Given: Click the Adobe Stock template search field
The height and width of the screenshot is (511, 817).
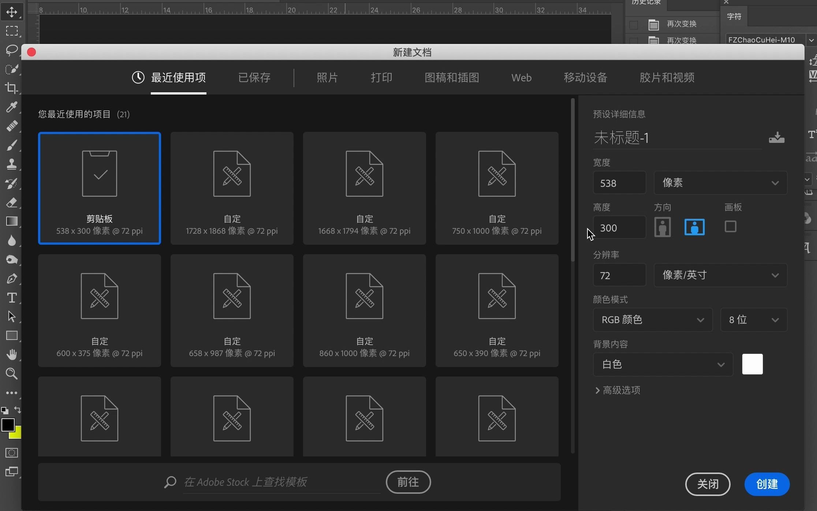Looking at the screenshot, I should coord(282,482).
